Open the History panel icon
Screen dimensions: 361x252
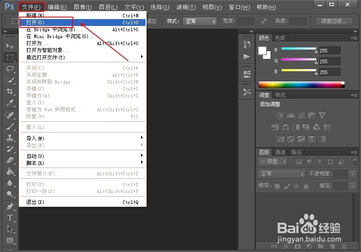[247, 44]
